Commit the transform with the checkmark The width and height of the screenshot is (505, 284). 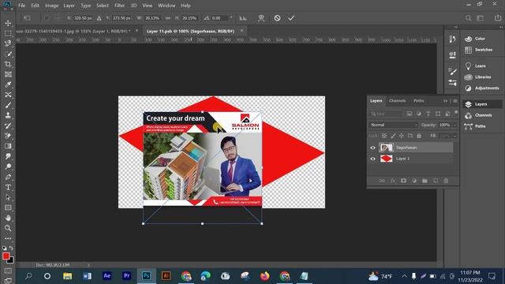click(x=291, y=18)
